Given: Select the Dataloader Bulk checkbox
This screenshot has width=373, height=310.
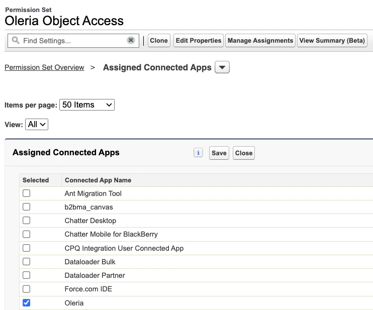Looking at the screenshot, I should point(27,261).
